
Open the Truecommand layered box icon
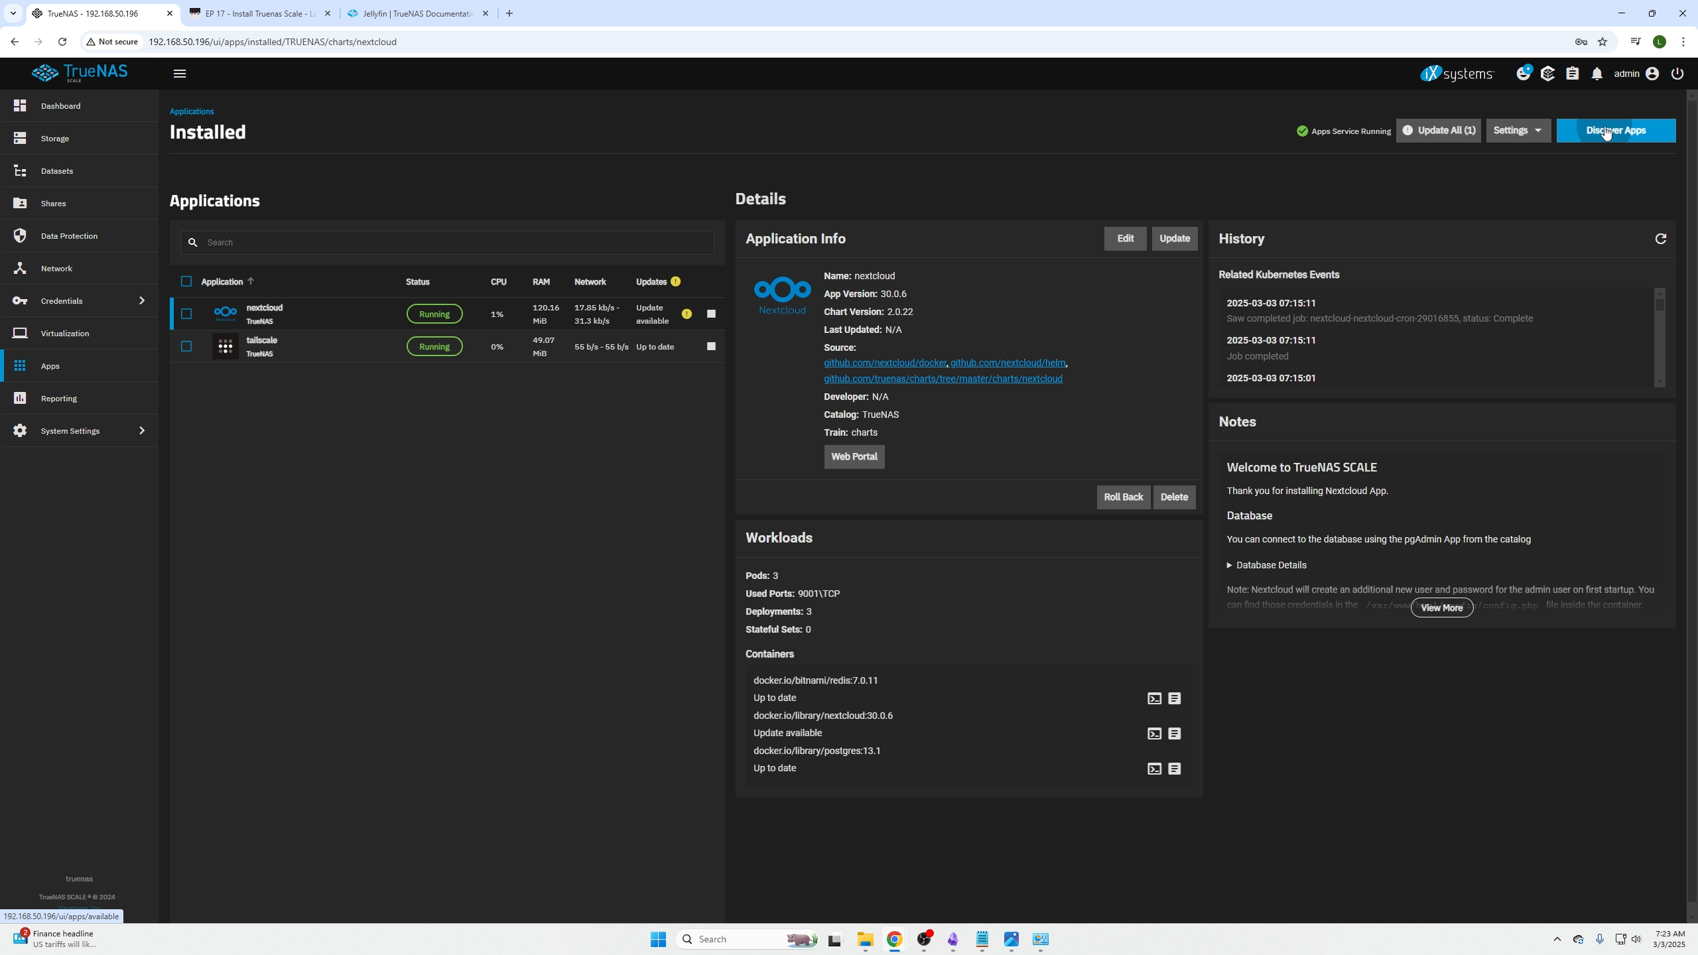point(1547,74)
